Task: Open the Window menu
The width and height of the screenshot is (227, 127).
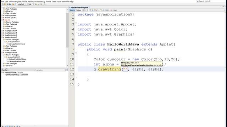Action: [x=65, y=1]
